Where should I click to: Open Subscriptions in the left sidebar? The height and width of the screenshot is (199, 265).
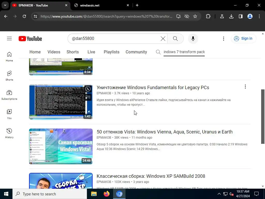[x=9, y=95]
